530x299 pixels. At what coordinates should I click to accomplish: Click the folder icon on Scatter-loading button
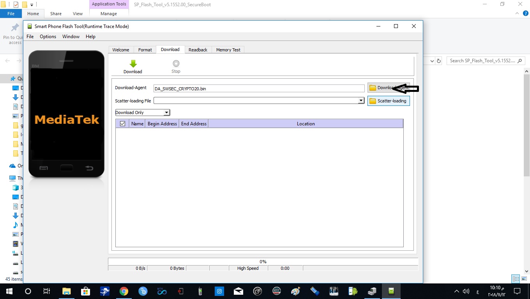click(x=373, y=101)
